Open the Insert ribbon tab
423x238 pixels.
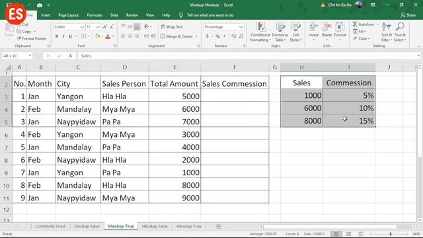click(x=46, y=15)
